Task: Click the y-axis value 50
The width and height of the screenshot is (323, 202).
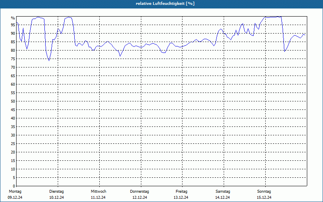Action: (x=13, y=101)
